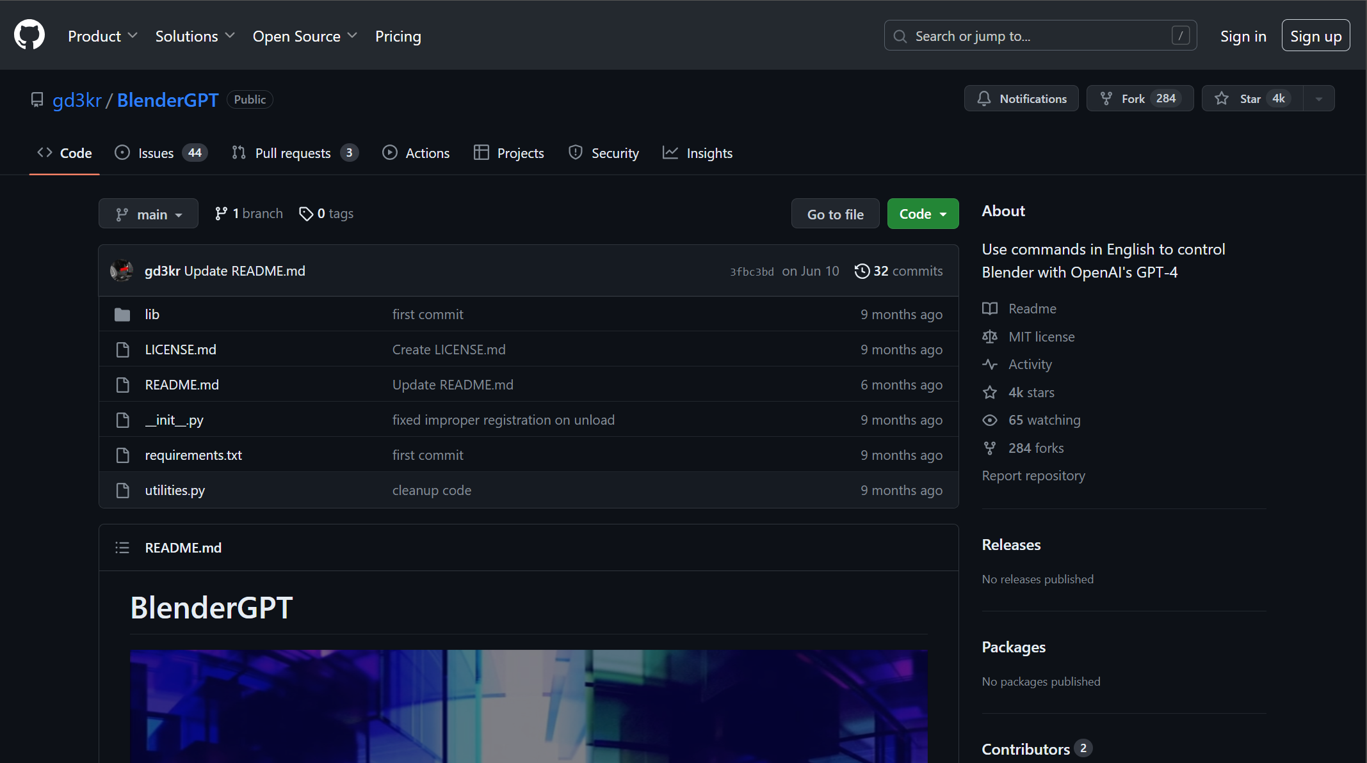This screenshot has height=763, width=1367.
Task: Click gd3kr's avatar in the commit row
Action: click(x=122, y=271)
